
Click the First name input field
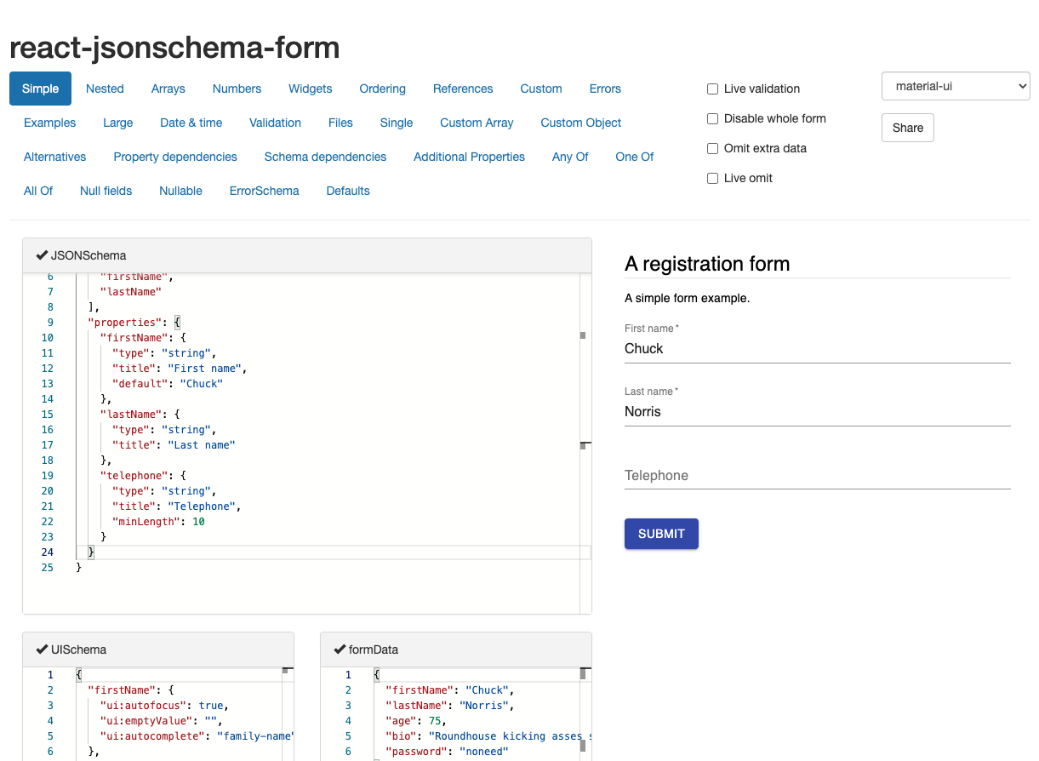coord(817,348)
